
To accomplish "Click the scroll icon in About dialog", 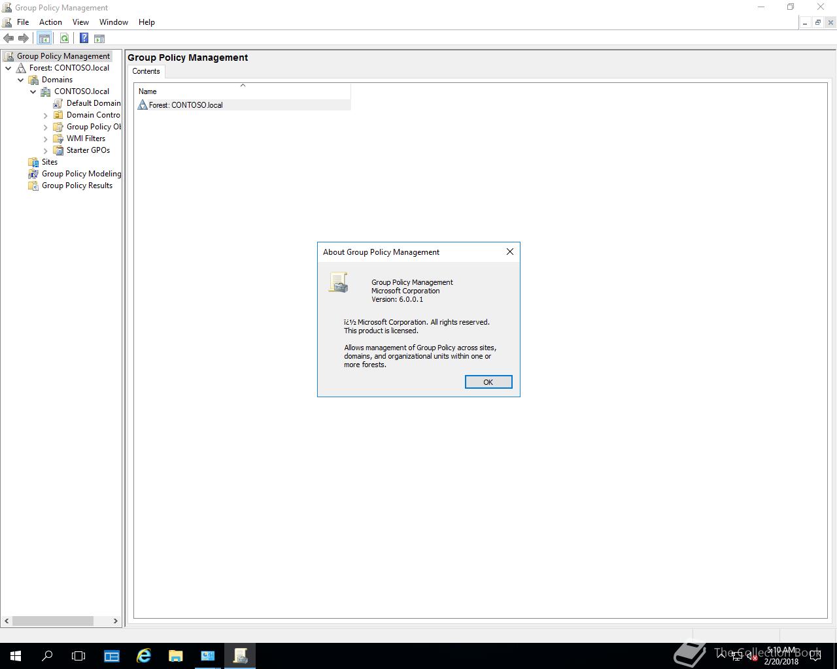I will (x=338, y=282).
